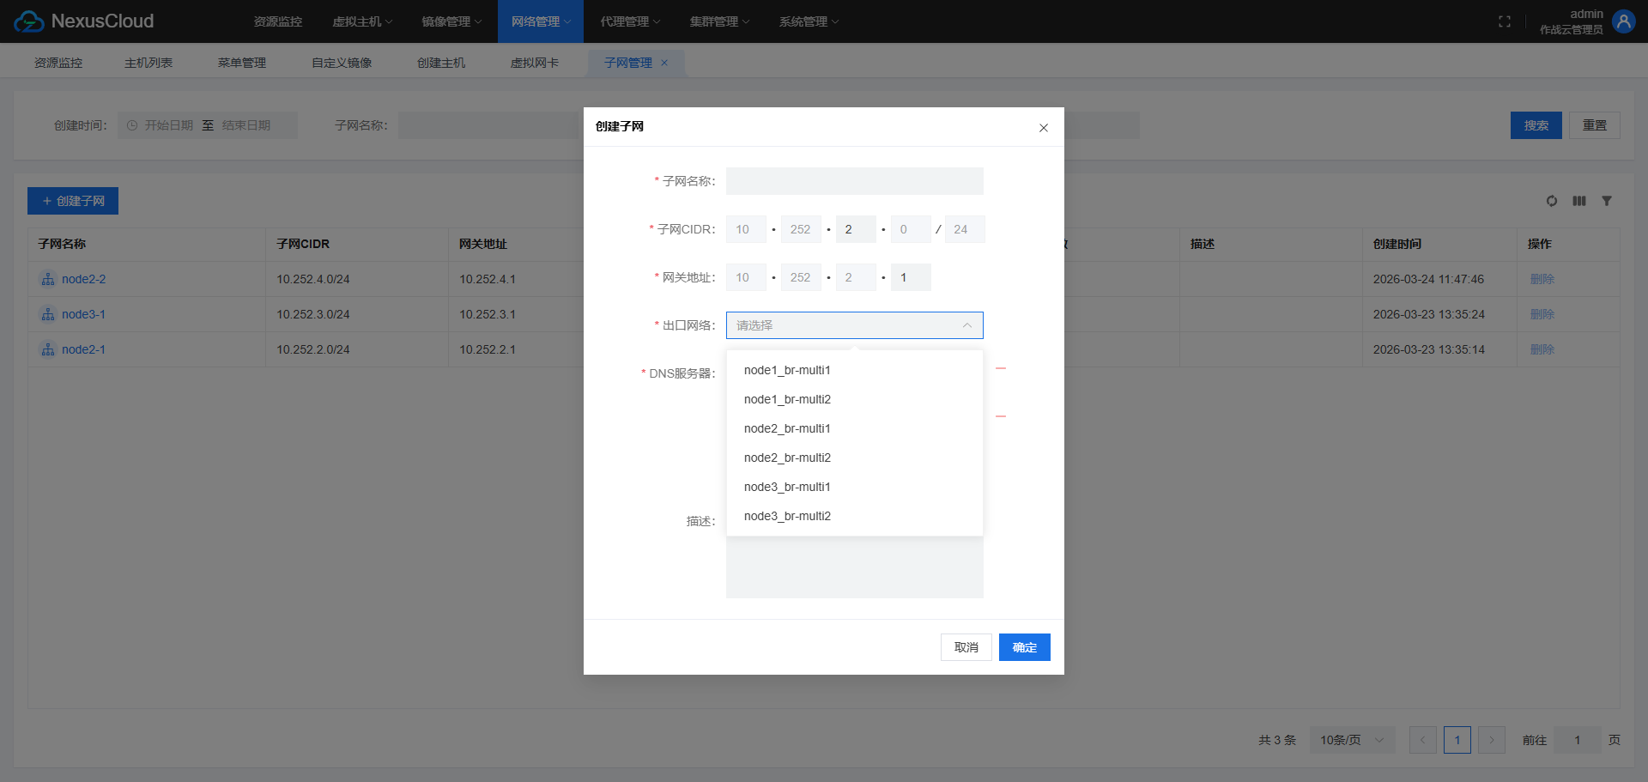Select node1_br-multi1 from the list
The height and width of the screenshot is (782, 1648).
tap(787, 370)
